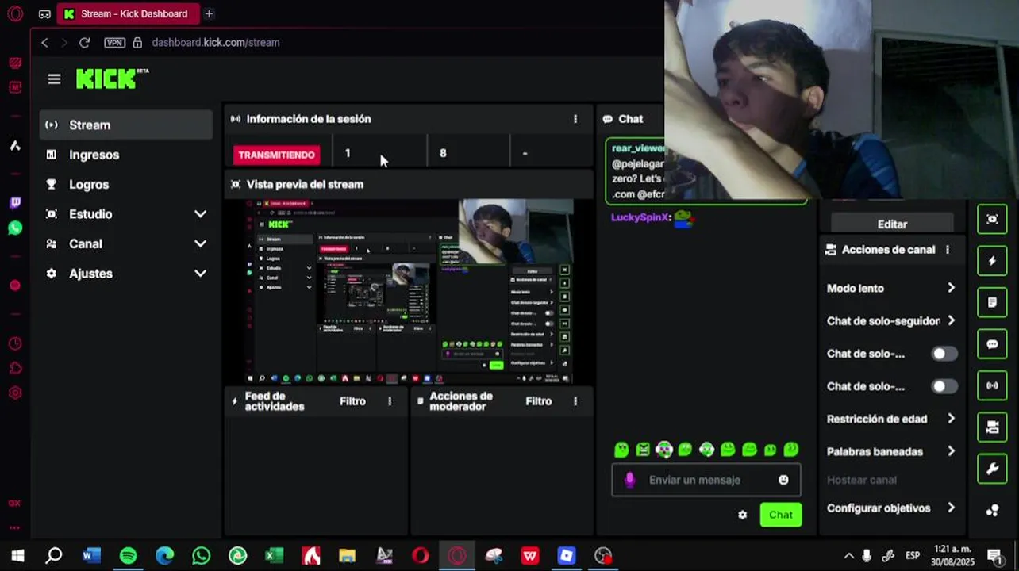Focus the Enviar un mensaje field
This screenshot has width=1019, height=571.
click(706, 480)
